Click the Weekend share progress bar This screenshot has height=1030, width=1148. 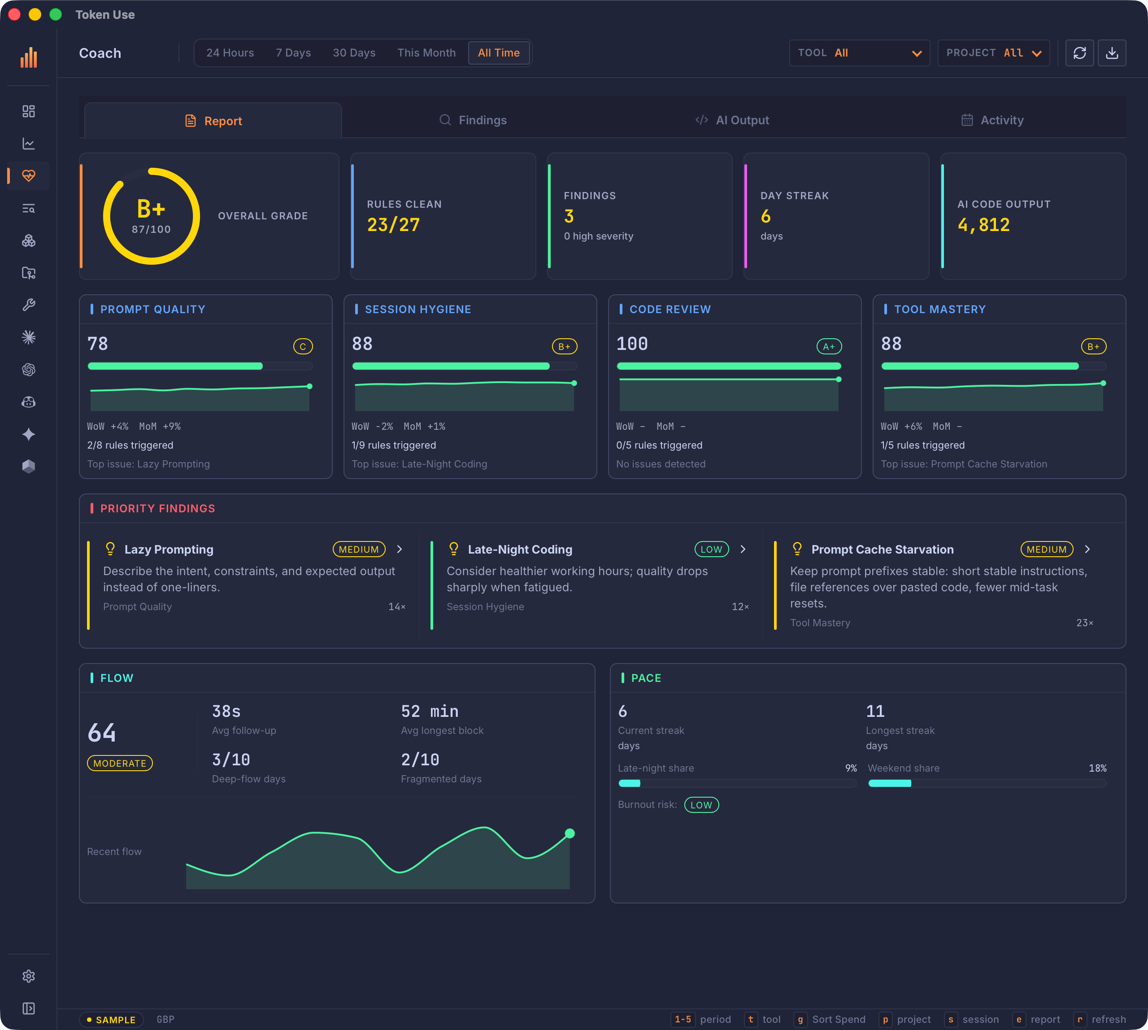987,783
